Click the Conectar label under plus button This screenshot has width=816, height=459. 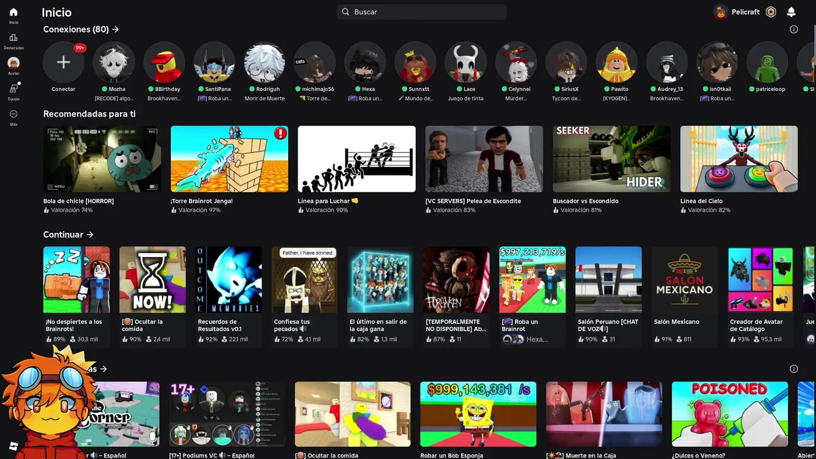tap(63, 89)
